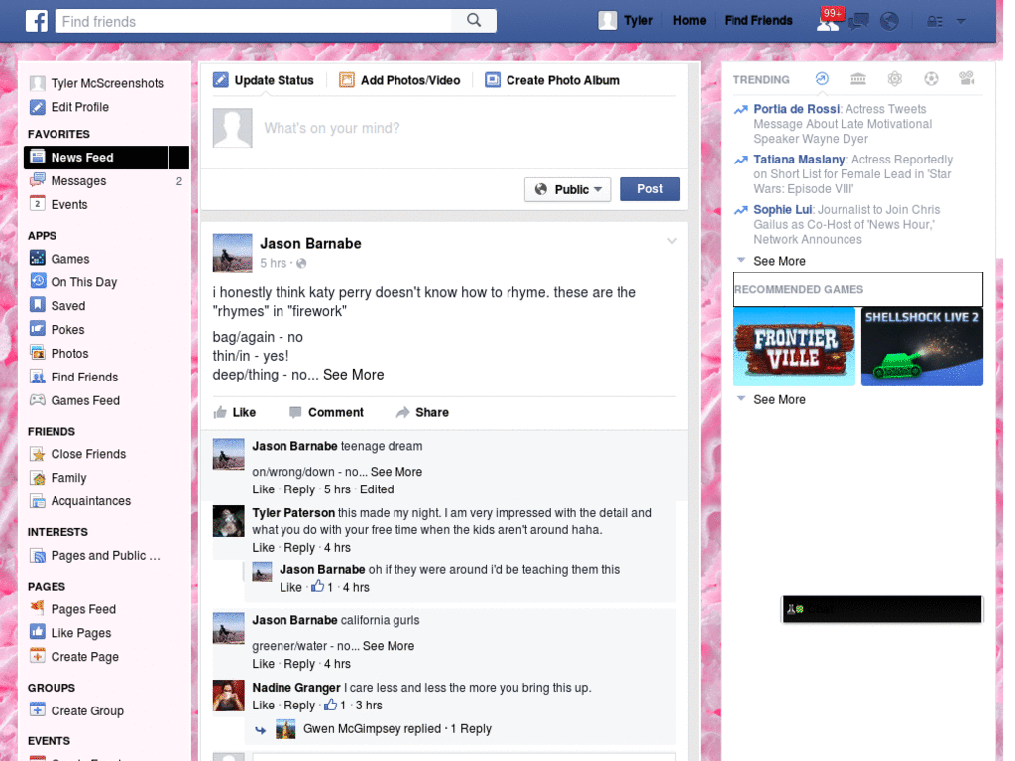Open Jason Barnabe post options chevron
1015x761 pixels.
[x=672, y=241]
